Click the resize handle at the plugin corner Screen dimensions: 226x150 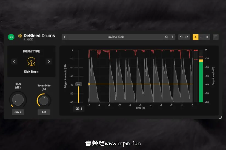tap(221, 118)
